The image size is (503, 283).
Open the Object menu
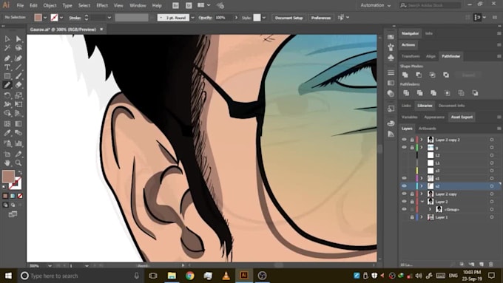click(50, 5)
